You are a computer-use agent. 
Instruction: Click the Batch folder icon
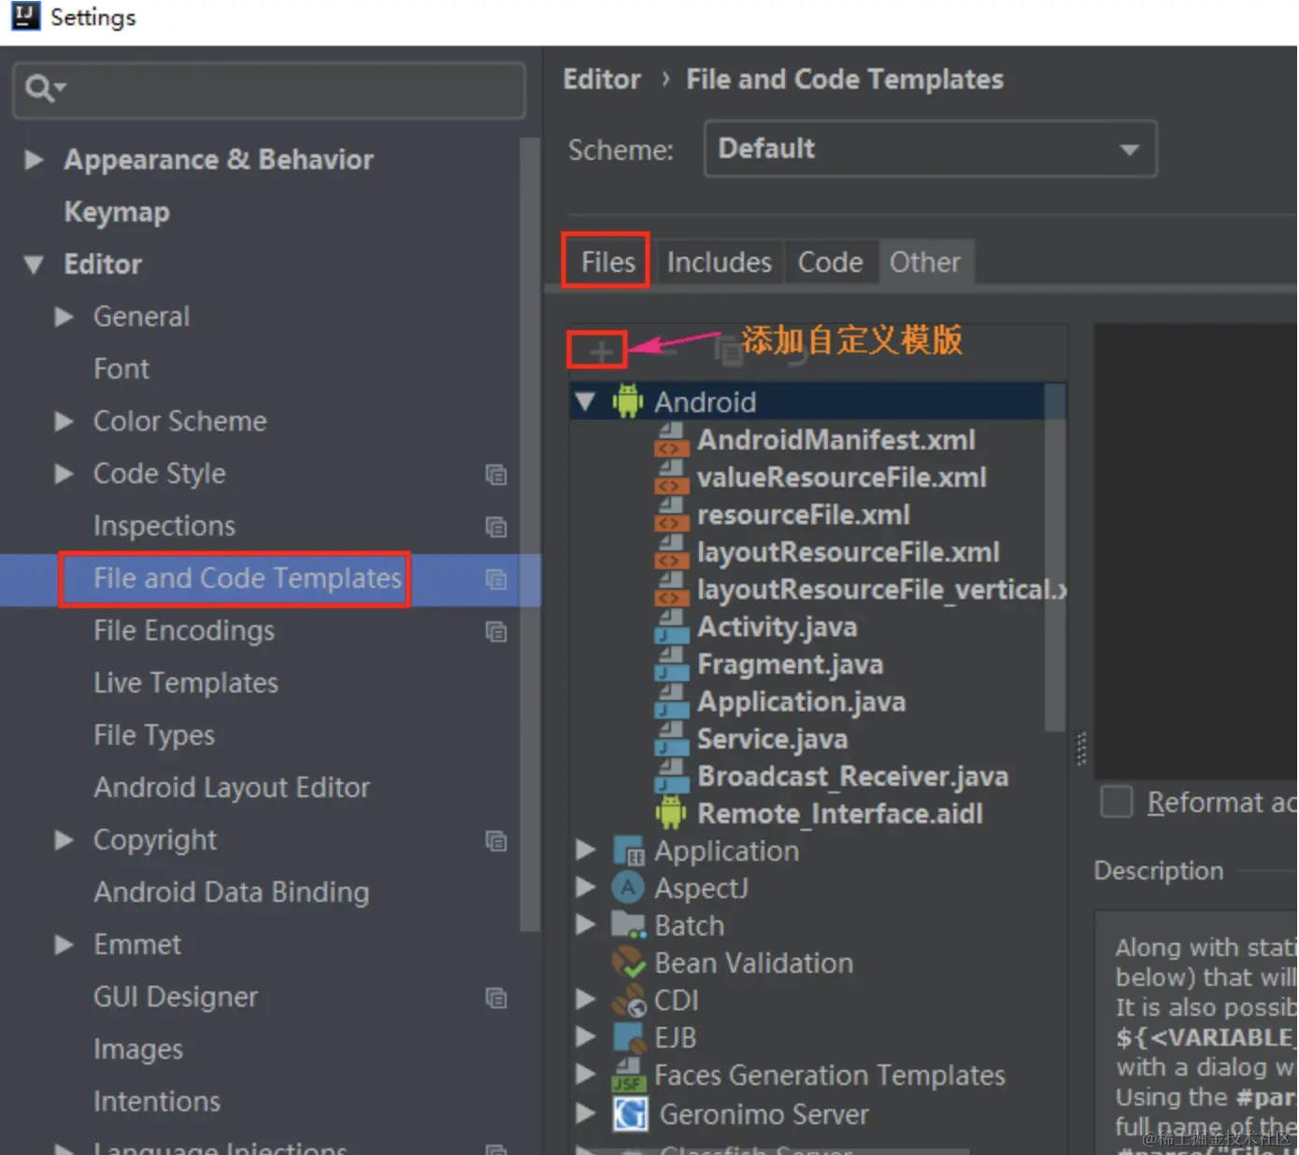pyautogui.click(x=628, y=925)
